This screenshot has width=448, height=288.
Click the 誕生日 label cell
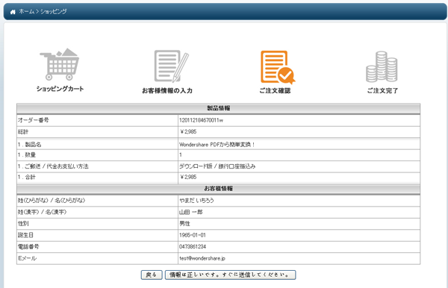coord(97,235)
